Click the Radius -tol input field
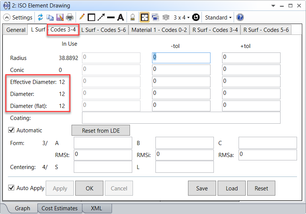This screenshot has width=306, height=214. 181,58
